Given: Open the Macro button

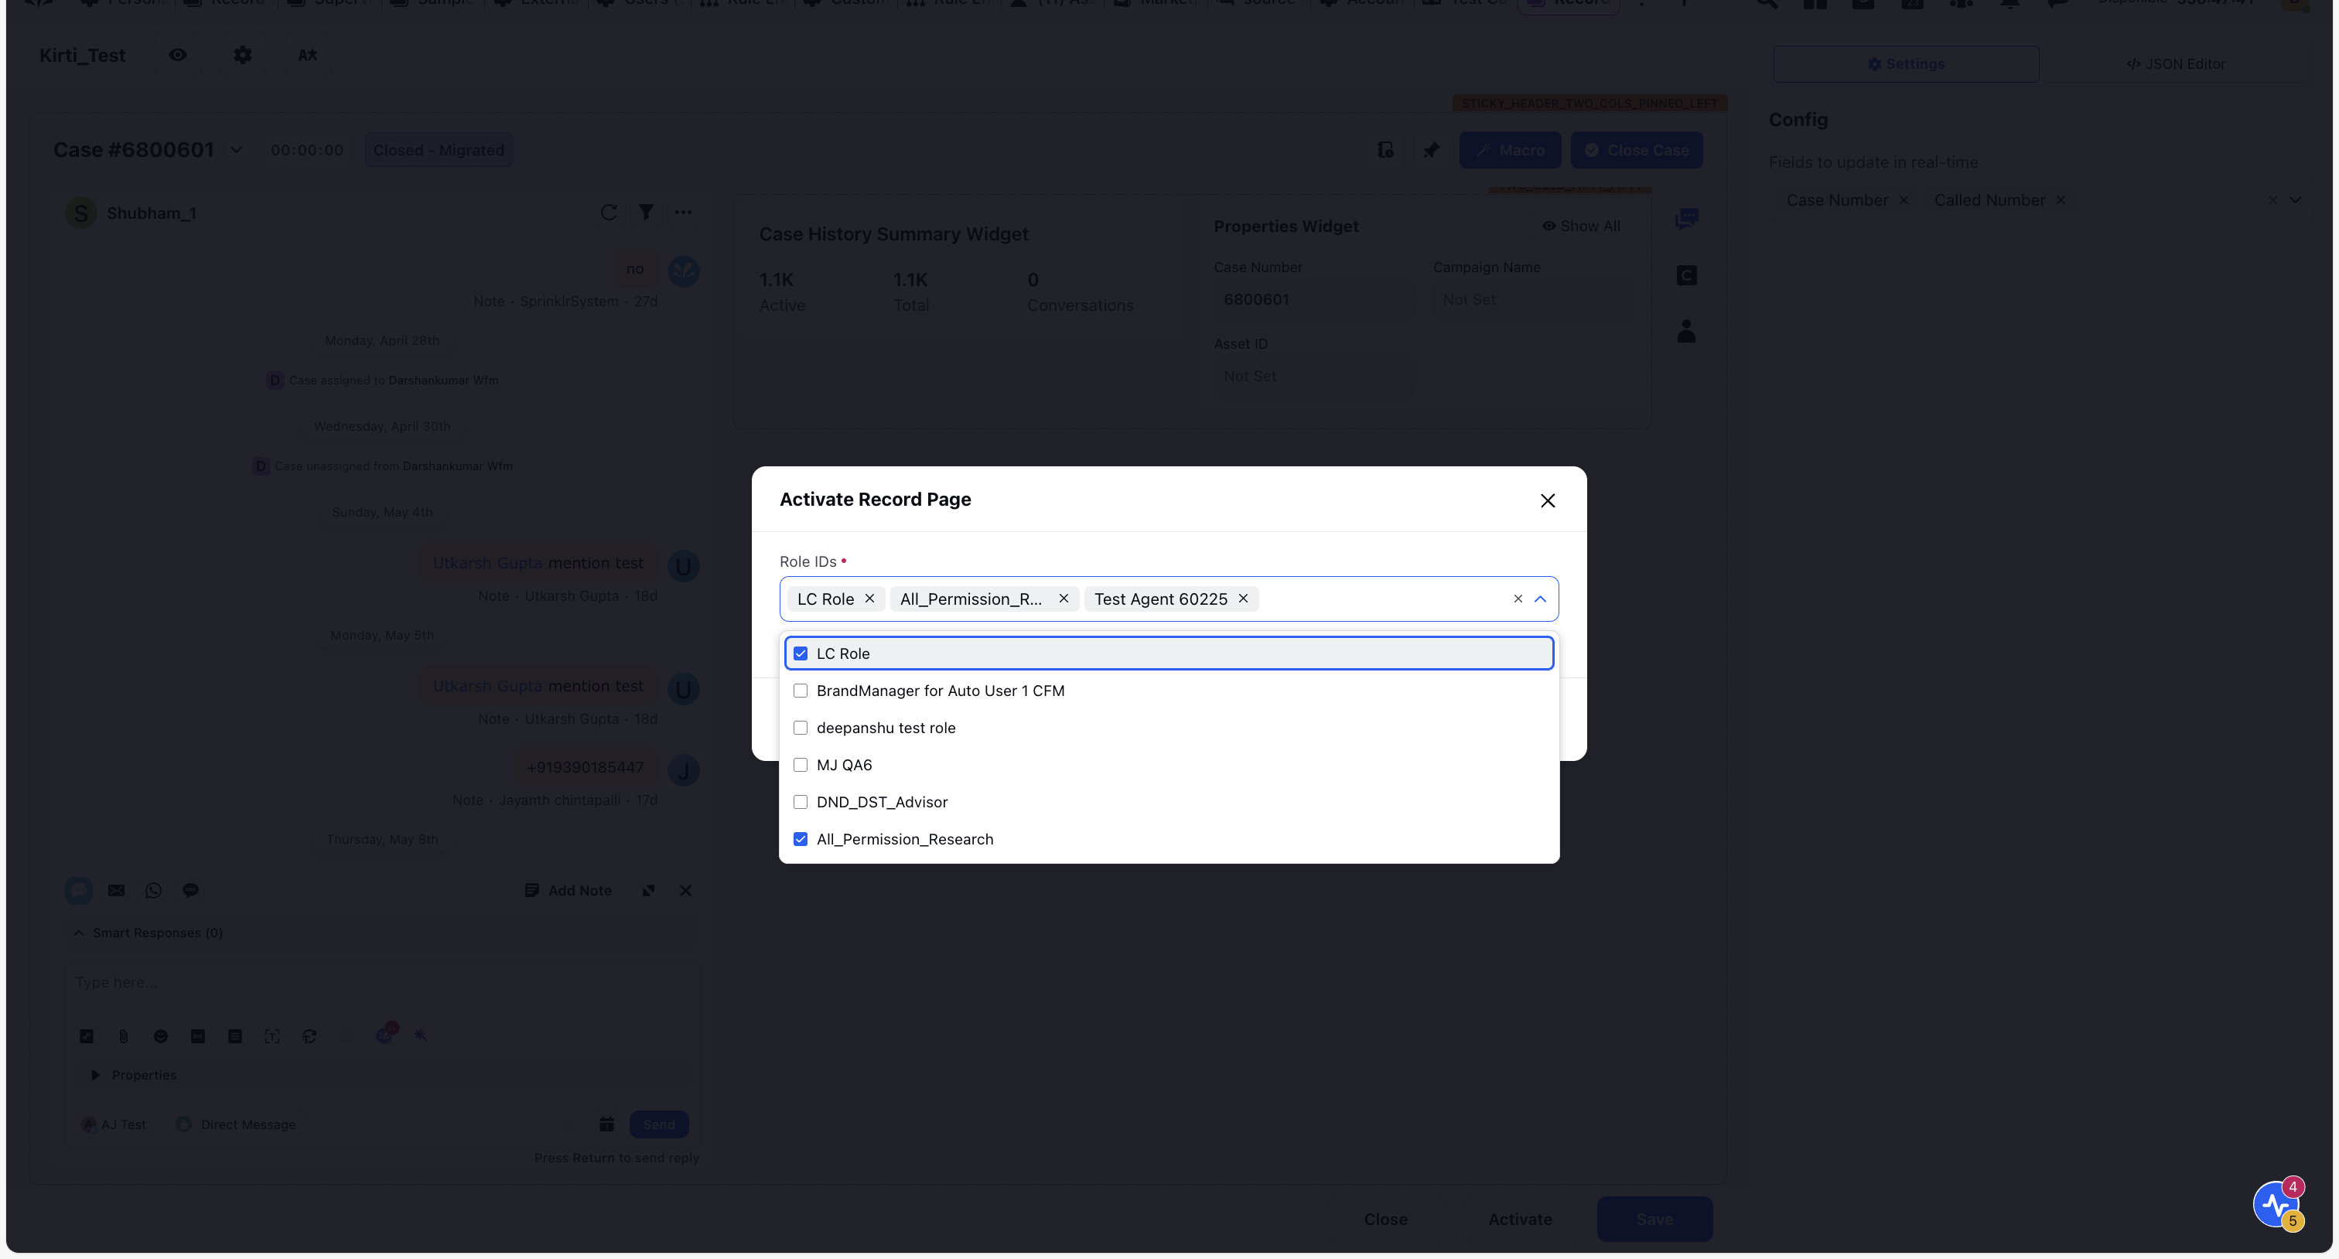Looking at the screenshot, I should (1510, 150).
